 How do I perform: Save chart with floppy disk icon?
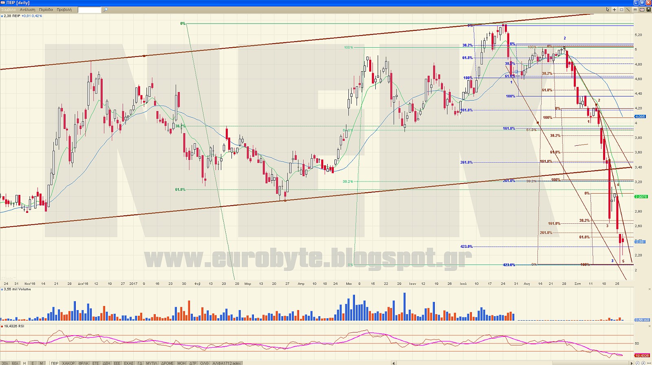(649, 9)
